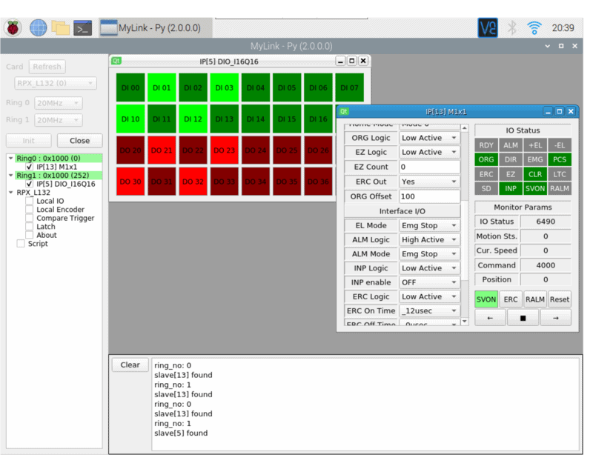
Task: Click the SD status indicator
Action: tap(486, 188)
